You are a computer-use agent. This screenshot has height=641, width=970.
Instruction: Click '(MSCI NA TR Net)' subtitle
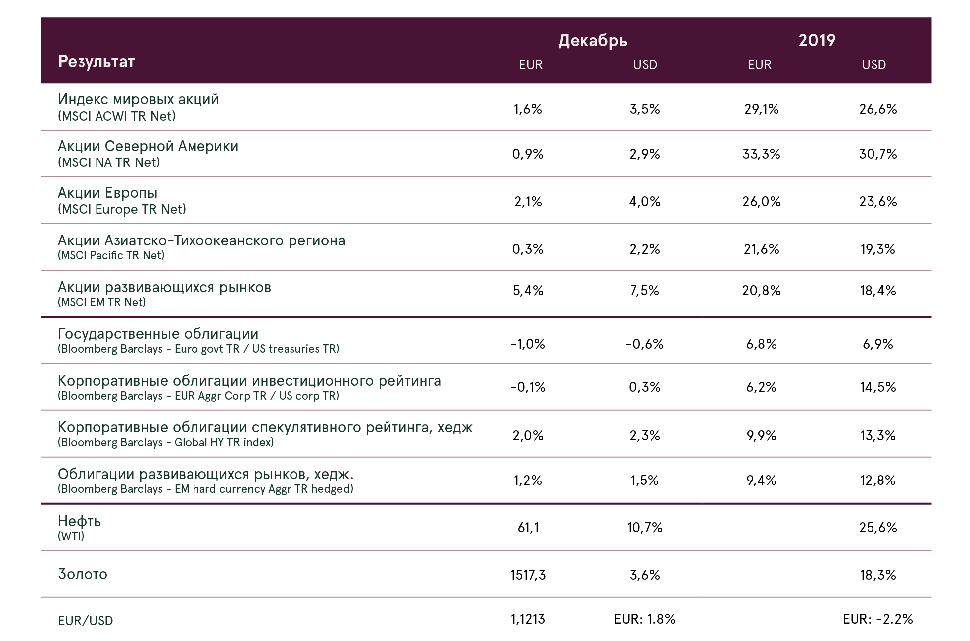point(108,162)
